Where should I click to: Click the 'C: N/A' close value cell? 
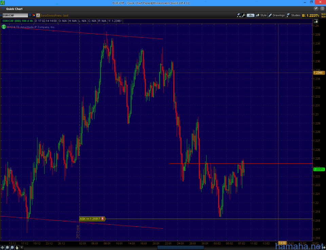click(x=92, y=21)
